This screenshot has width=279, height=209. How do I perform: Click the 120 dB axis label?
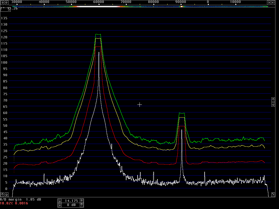(4, 37)
